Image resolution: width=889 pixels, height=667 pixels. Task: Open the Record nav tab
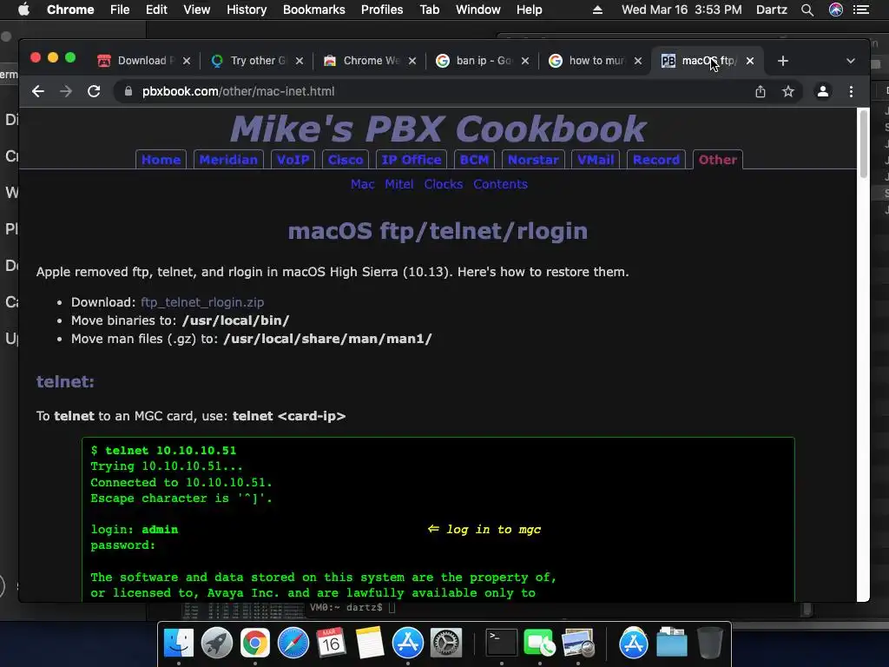(x=656, y=160)
